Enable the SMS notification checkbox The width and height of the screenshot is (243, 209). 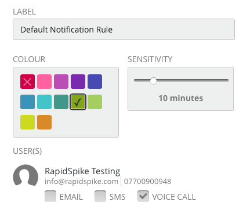[x=100, y=196]
